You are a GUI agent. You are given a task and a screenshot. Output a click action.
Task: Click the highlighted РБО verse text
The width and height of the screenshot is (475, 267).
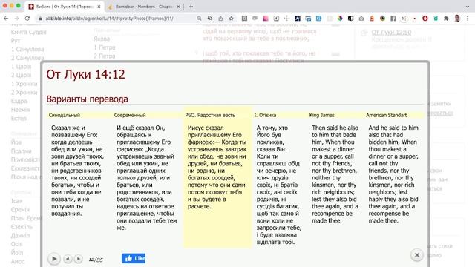[x=217, y=167]
